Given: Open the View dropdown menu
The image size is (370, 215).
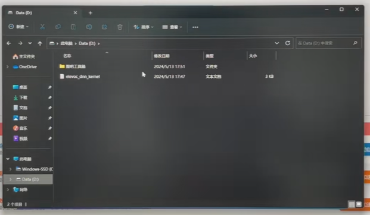Looking at the screenshot, I should [172, 27].
